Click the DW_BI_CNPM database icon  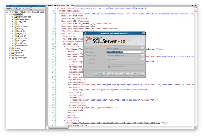15,26
